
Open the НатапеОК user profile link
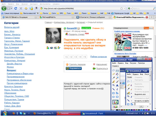coord(72,28)
